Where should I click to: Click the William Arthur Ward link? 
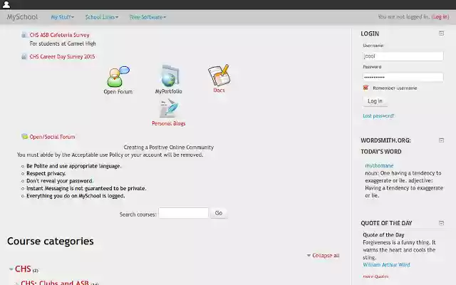tap(386, 264)
